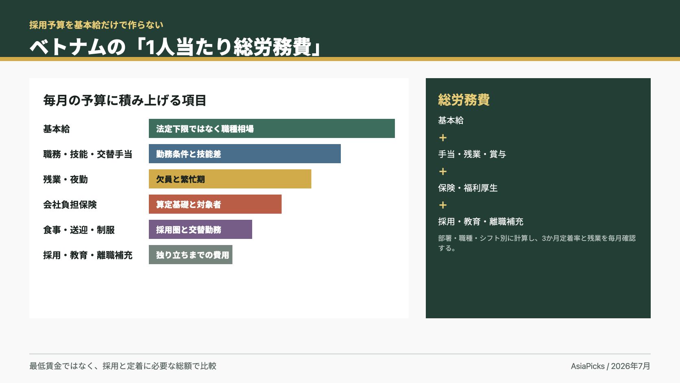
Task: Select the yellow 総労務費 panel heading
Action: tap(464, 100)
